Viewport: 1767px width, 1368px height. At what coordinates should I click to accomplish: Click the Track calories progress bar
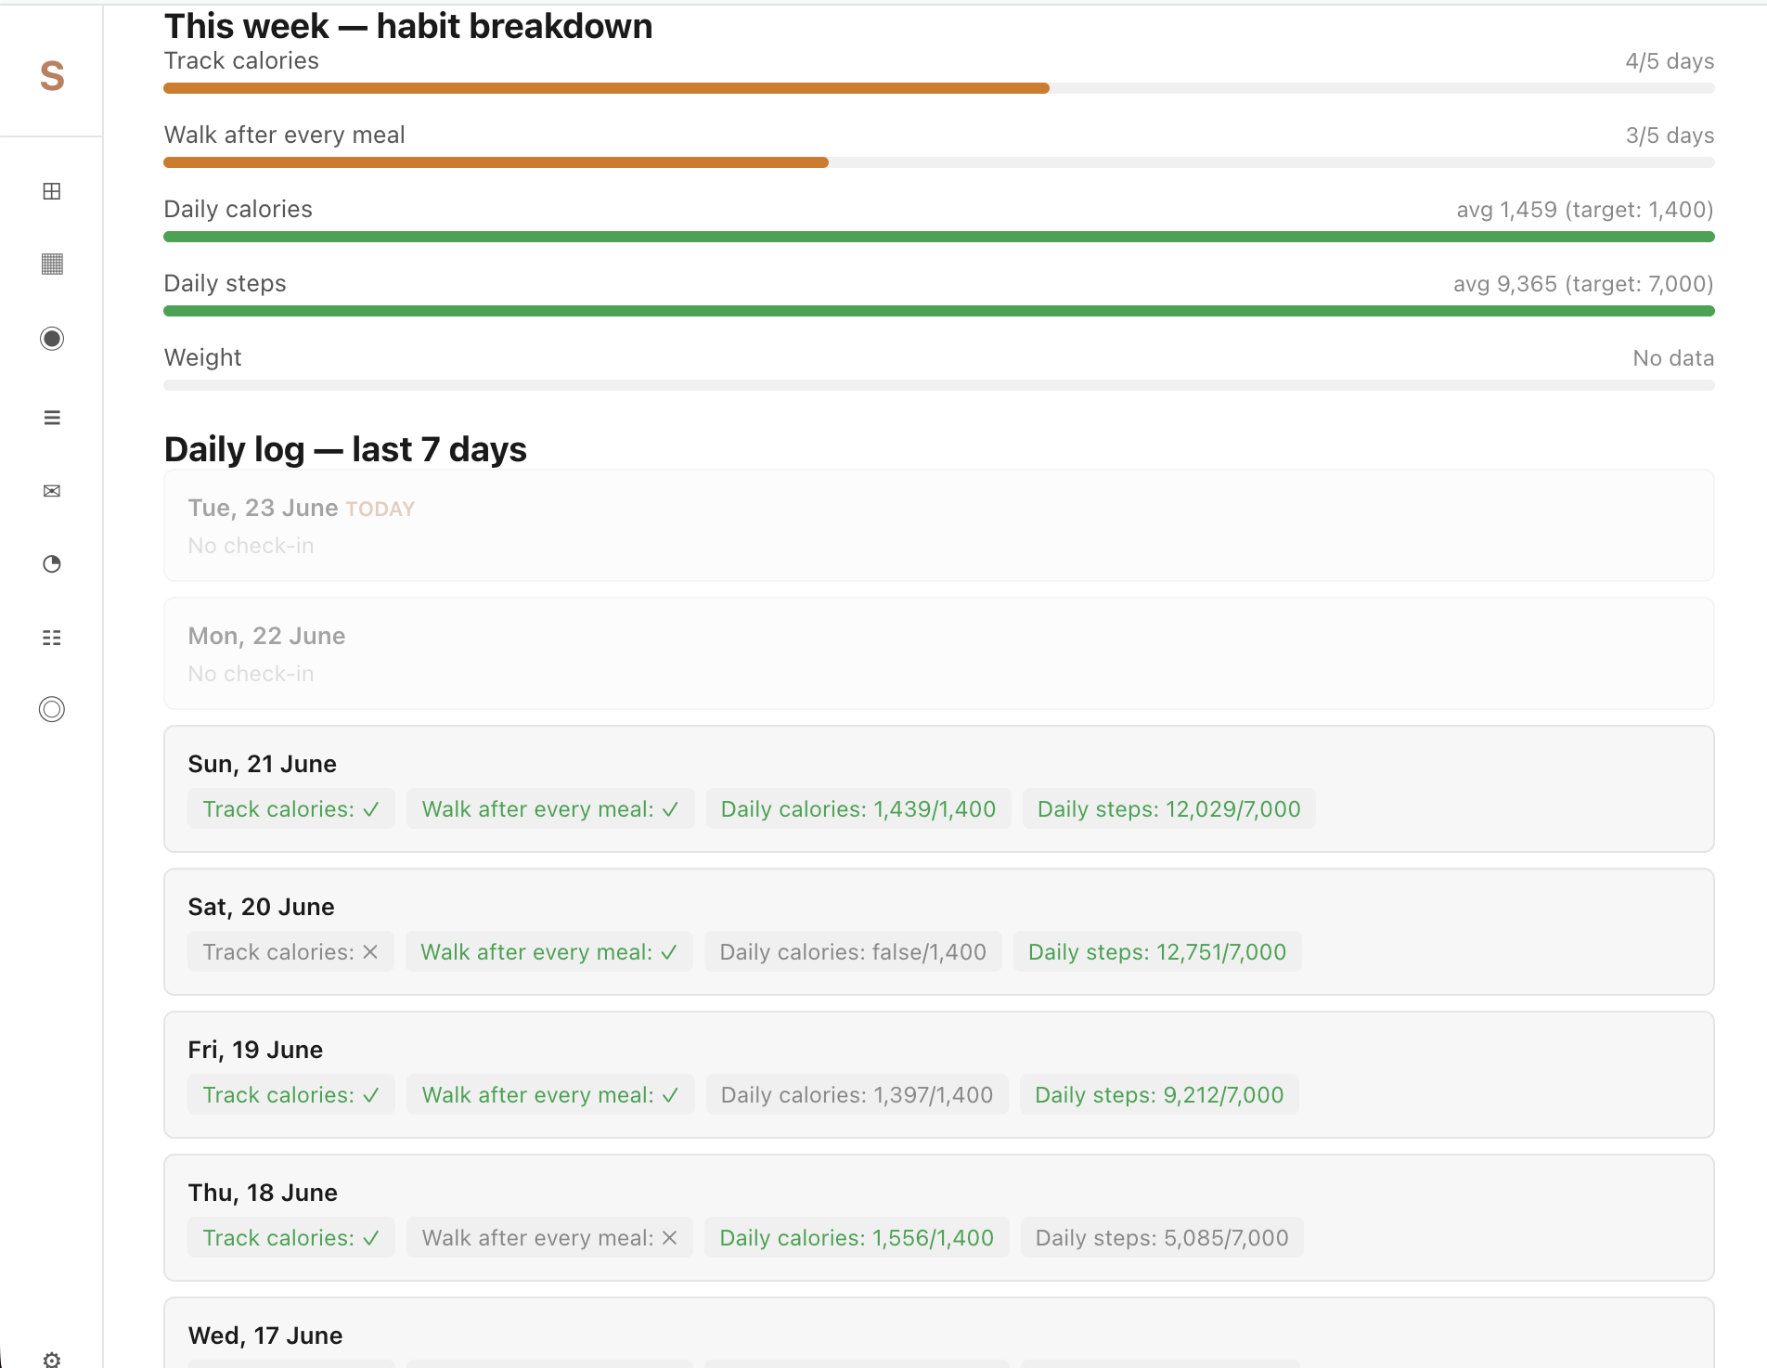pyautogui.click(x=938, y=88)
